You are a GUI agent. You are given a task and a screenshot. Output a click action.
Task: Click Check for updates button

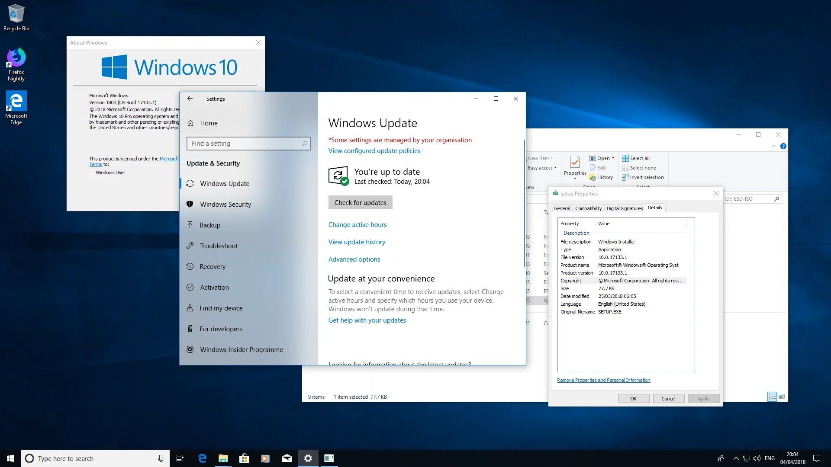coord(360,203)
